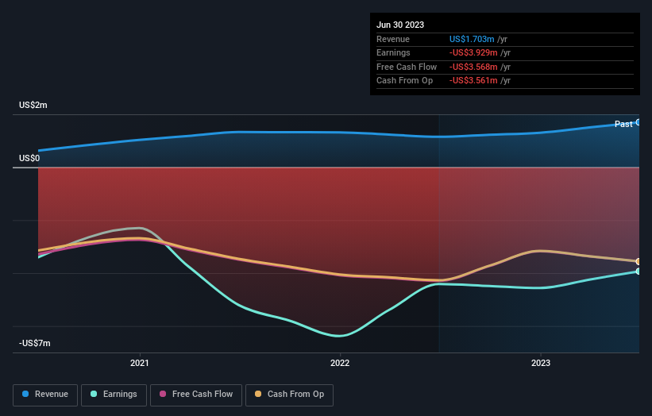Screen dimensions: 652x416
Task: Click the 2021 x-axis label
Action: [x=139, y=363]
